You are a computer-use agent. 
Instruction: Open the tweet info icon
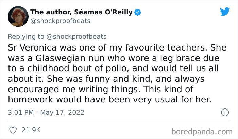[224, 112]
